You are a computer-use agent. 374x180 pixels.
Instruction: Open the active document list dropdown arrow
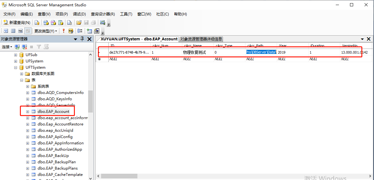tap(362, 39)
